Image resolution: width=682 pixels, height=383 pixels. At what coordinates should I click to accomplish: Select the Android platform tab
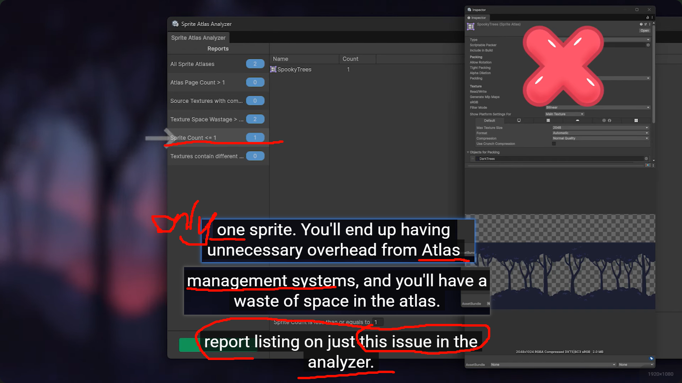(x=577, y=121)
